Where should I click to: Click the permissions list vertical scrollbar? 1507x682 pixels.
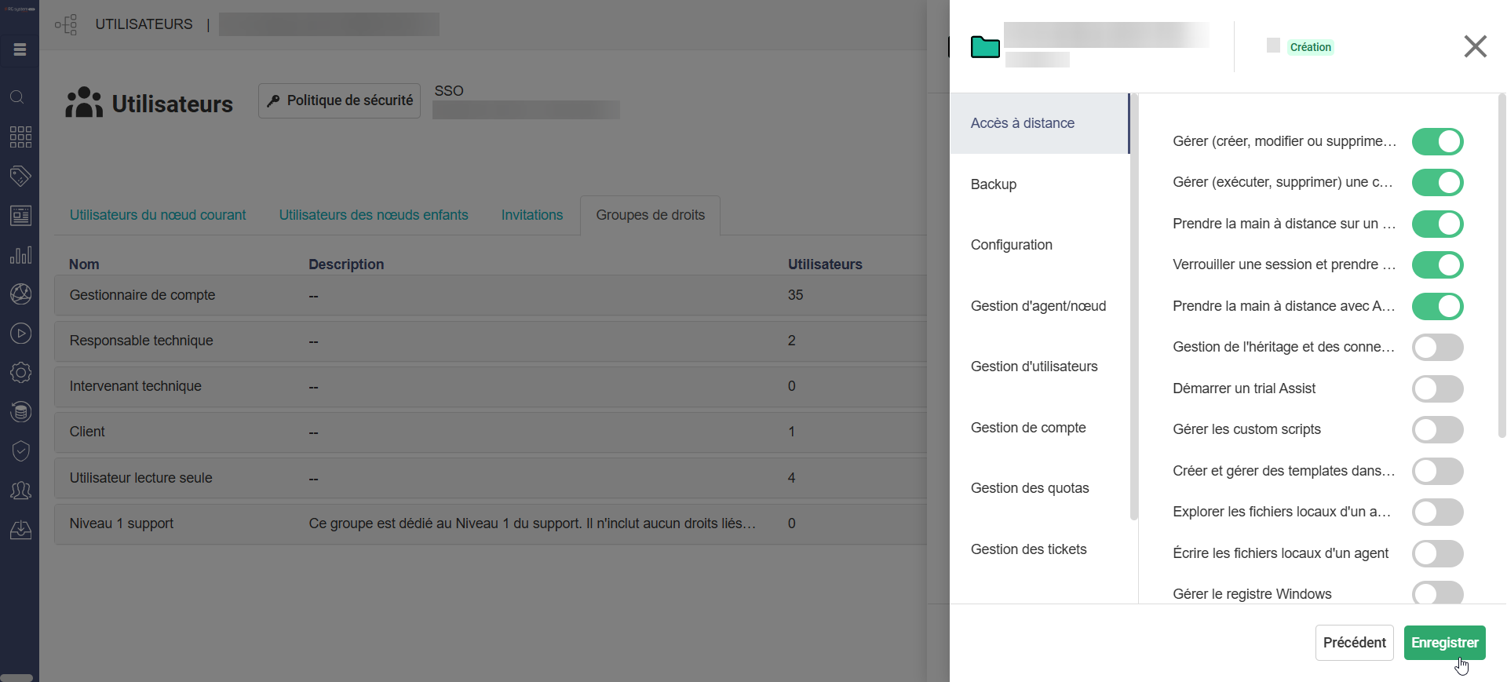pos(1502,267)
